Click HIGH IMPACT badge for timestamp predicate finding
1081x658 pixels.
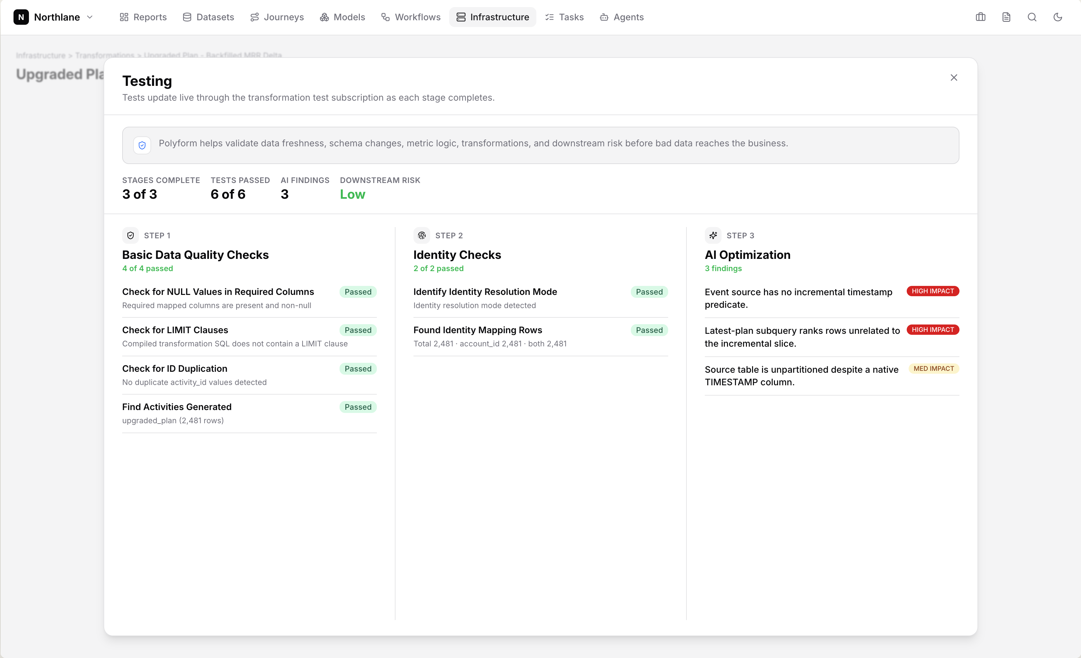[933, 291]
